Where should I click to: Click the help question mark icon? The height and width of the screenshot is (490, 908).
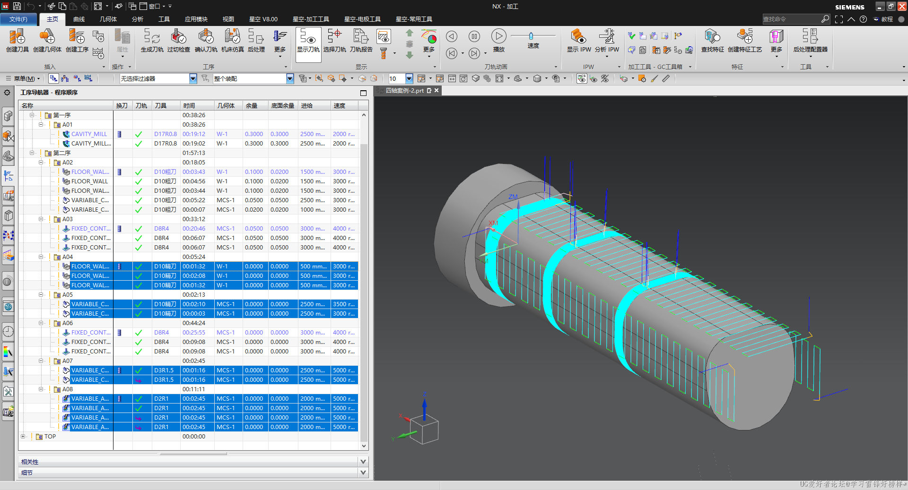863,19
